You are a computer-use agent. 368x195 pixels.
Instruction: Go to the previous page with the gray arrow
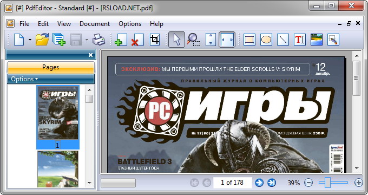tap(207, 183)
